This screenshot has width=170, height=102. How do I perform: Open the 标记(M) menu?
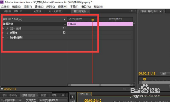[62, 7]
